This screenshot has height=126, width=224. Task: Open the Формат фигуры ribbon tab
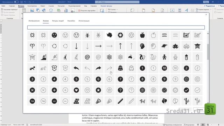(x=106, y=6)
